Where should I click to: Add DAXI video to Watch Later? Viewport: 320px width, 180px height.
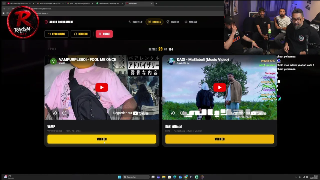[x=182, y=113]
